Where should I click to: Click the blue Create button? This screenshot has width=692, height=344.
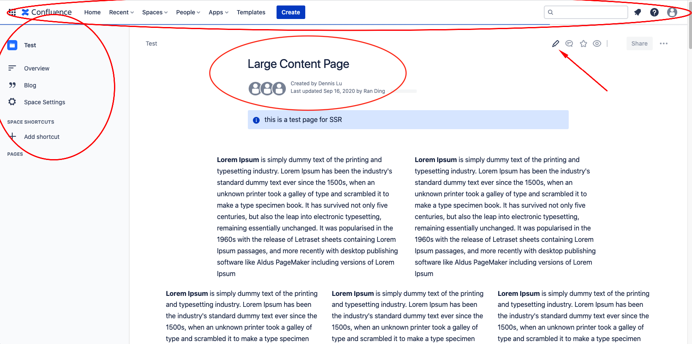point(291,12)
